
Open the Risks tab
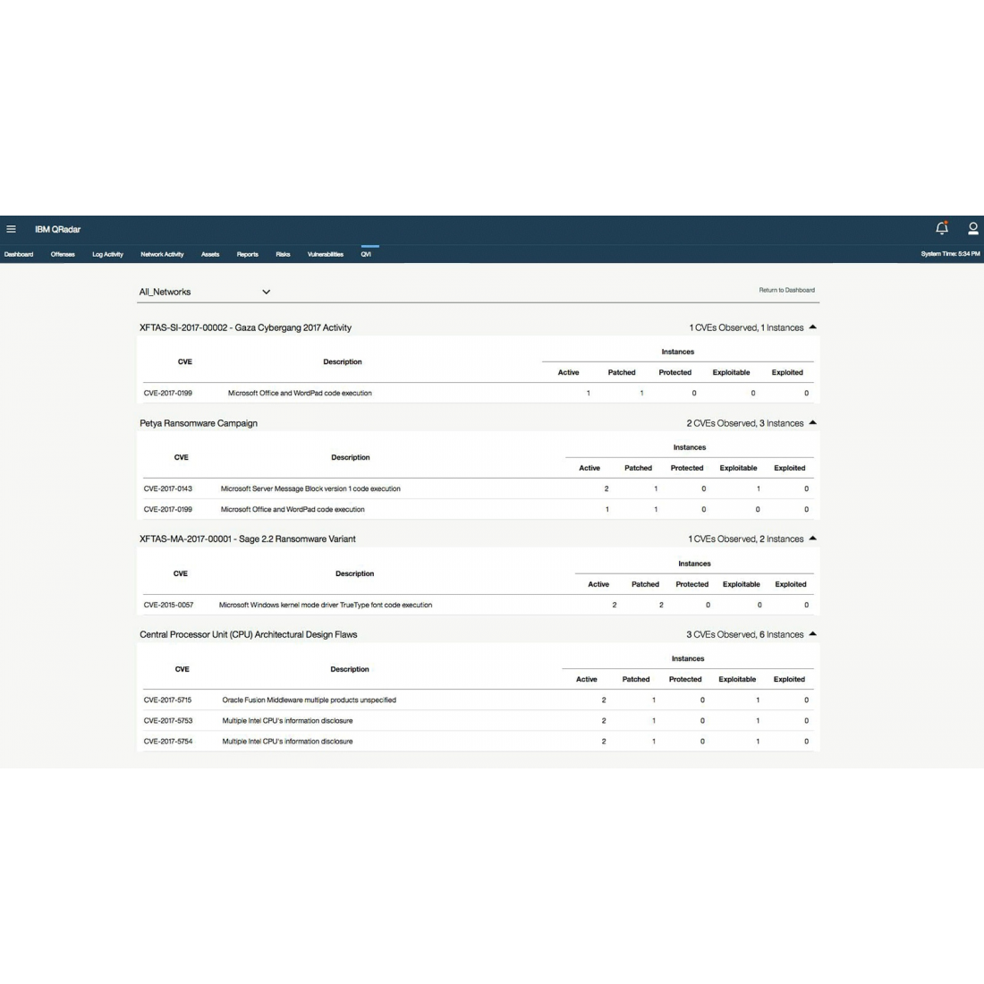tap(283, 254)
